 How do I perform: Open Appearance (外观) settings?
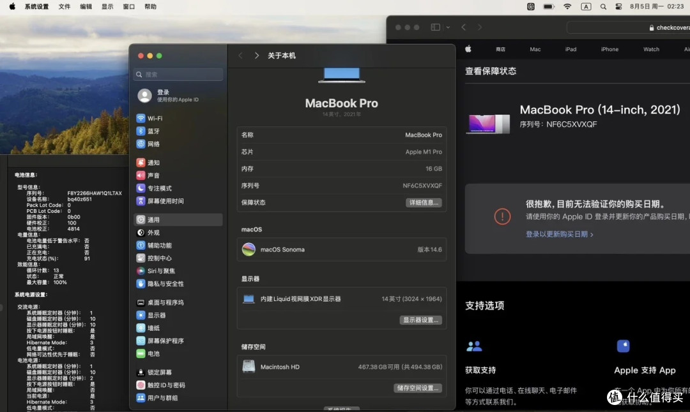click(x=178, y=232)
